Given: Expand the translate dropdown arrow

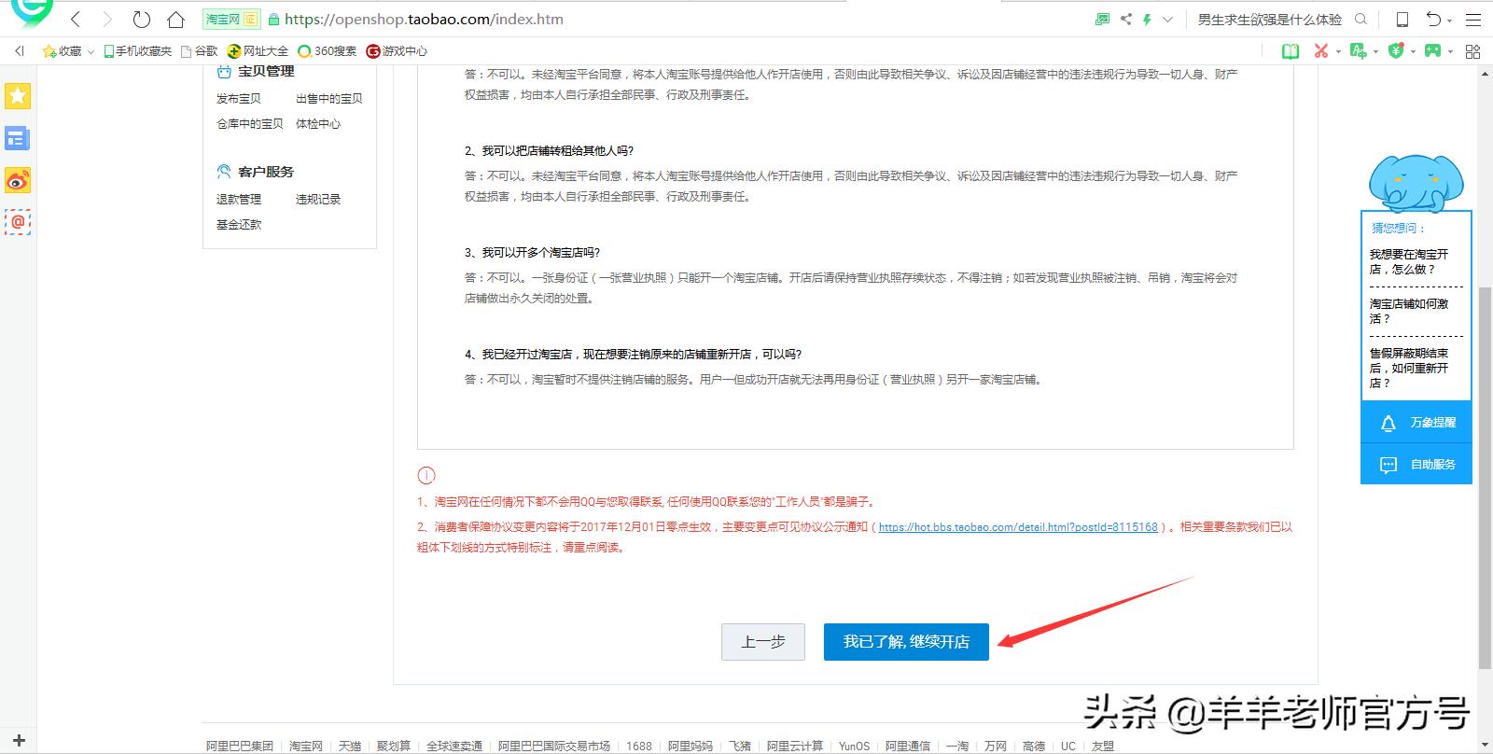Looking at the screenshot, I should coord(1375,52).
